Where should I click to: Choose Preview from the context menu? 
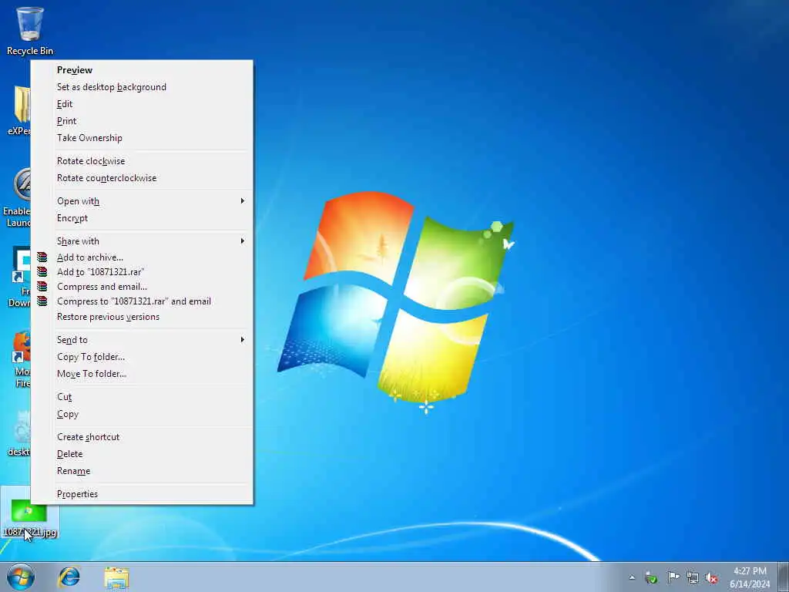coord(142,70)
